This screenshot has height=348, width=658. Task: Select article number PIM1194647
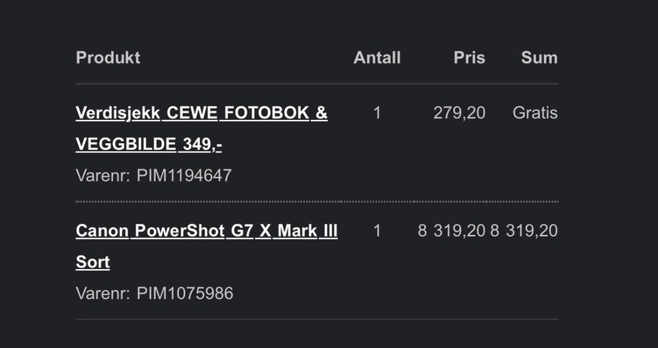coord(184,175)
